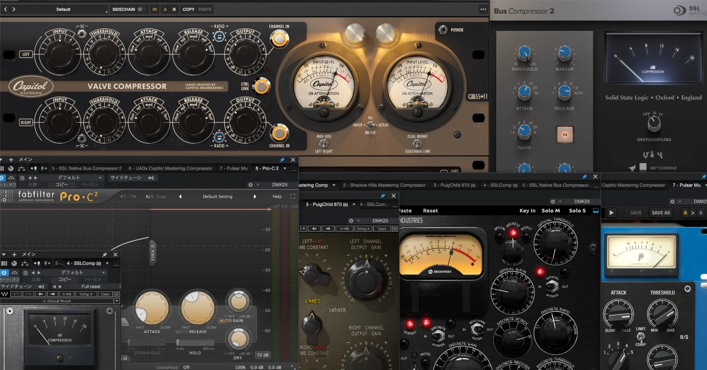
Task: Select preset slot B in Capitol toolbar
Action: pyautogui.click(x=174, y=9)
